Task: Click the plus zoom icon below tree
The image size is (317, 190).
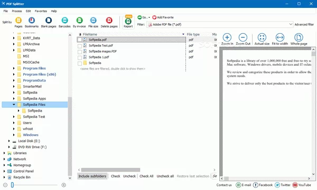Action: (x=64, y=185)
